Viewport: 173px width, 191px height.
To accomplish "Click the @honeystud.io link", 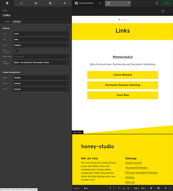I will [123, 57].
